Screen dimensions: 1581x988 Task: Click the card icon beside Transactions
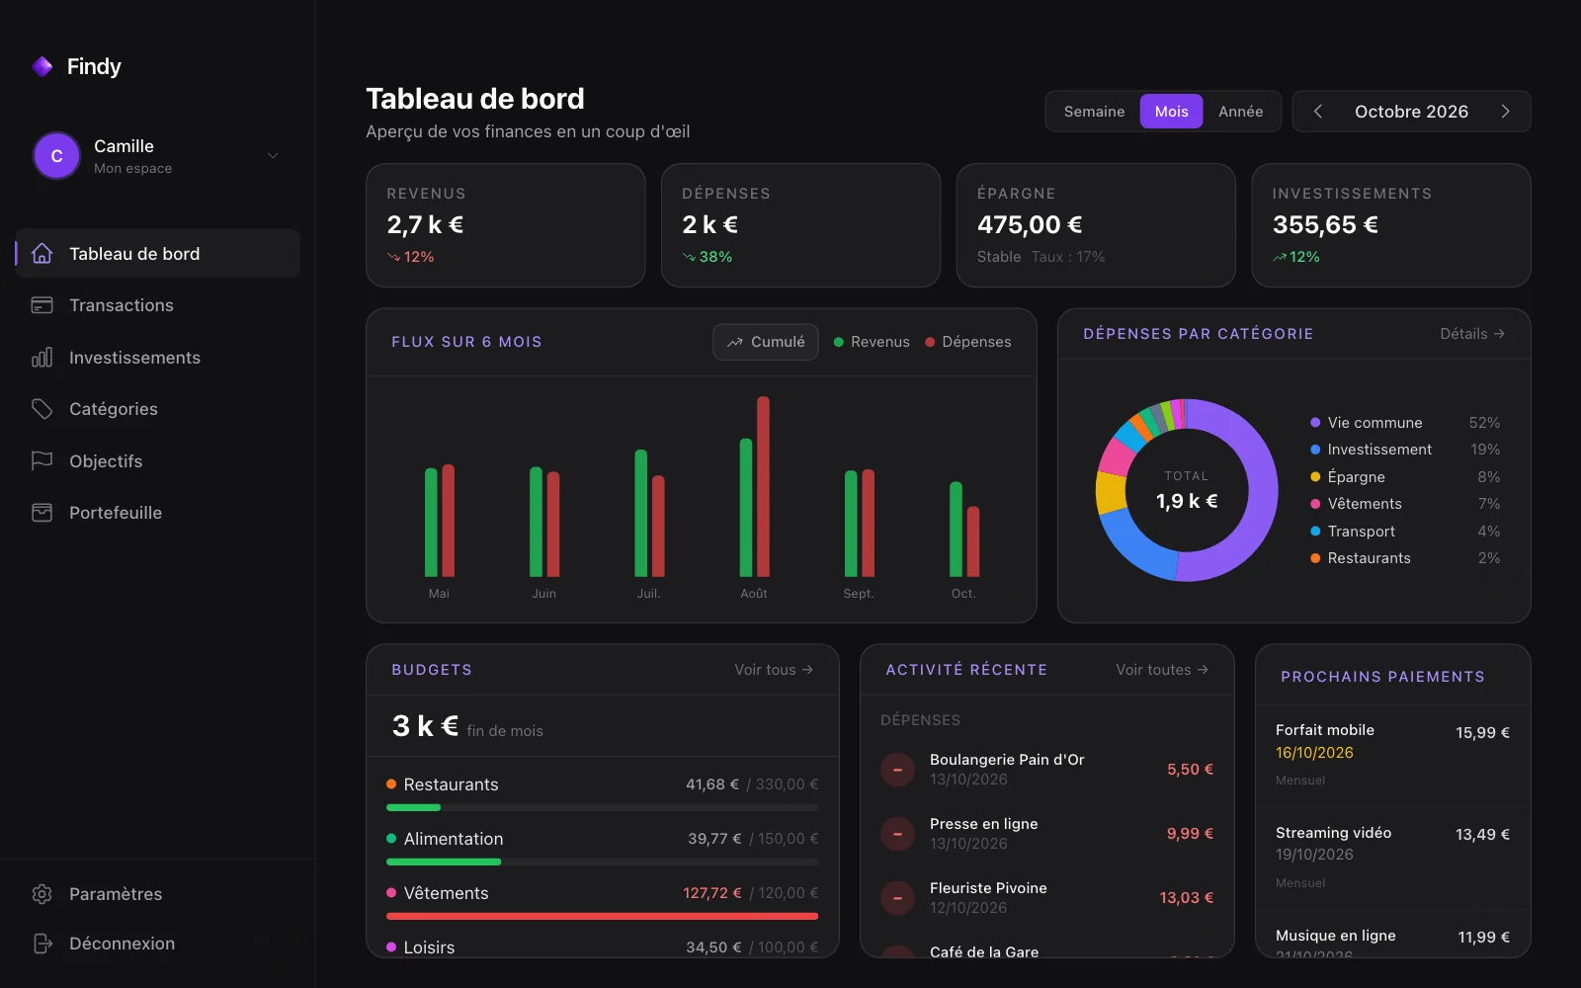pyautogui.click(x=42, y=305)
